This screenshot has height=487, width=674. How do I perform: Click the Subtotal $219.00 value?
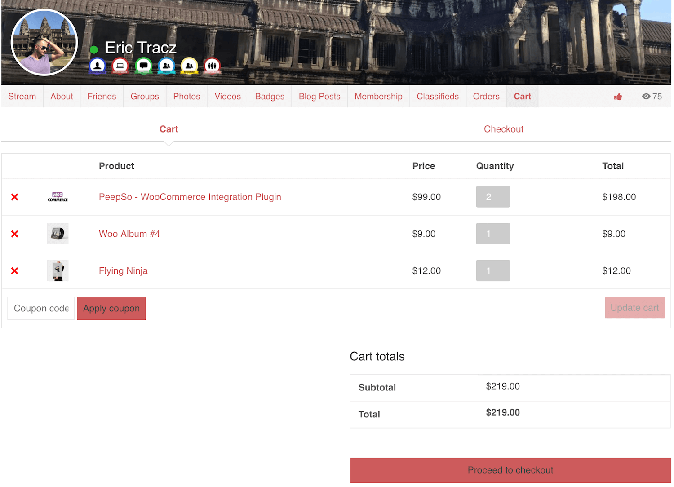pos(503,386)
